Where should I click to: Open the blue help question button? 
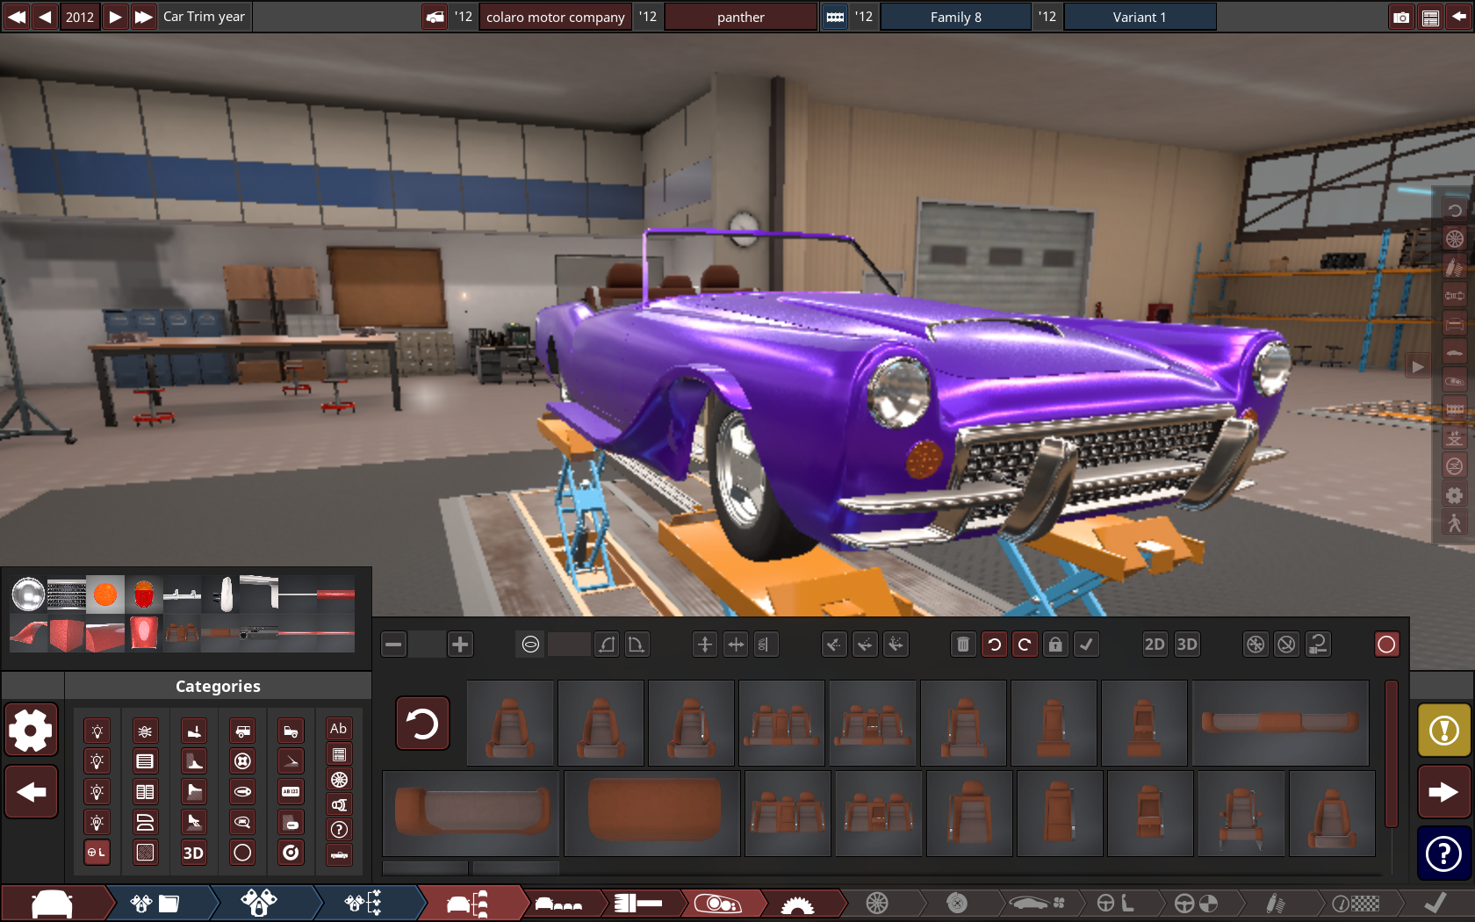[1443, 854]
